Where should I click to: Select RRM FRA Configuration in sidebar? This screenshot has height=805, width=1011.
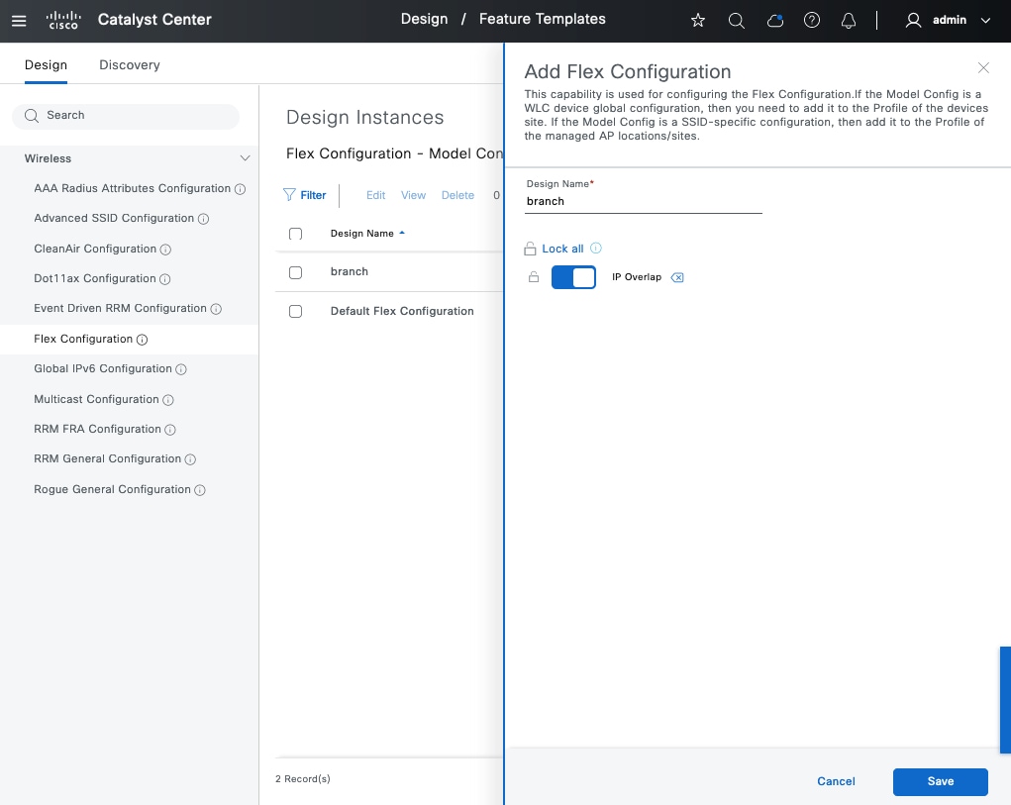click(97, 429)
